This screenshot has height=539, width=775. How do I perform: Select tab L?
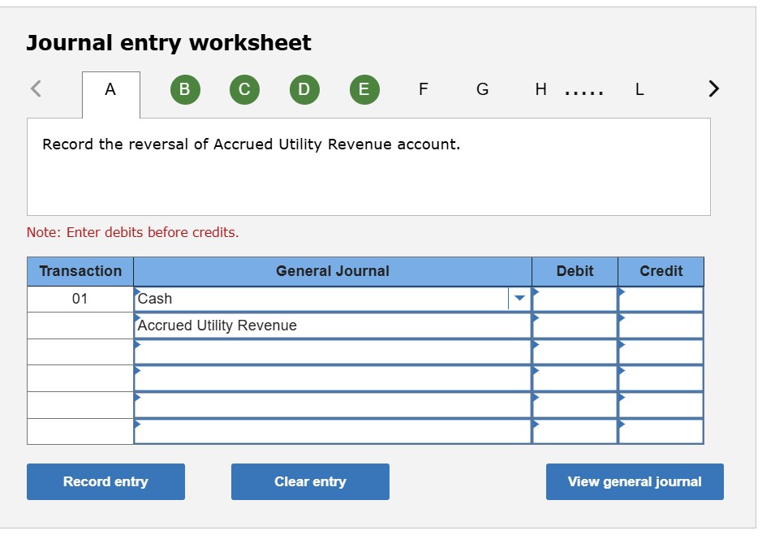[639, 89]
